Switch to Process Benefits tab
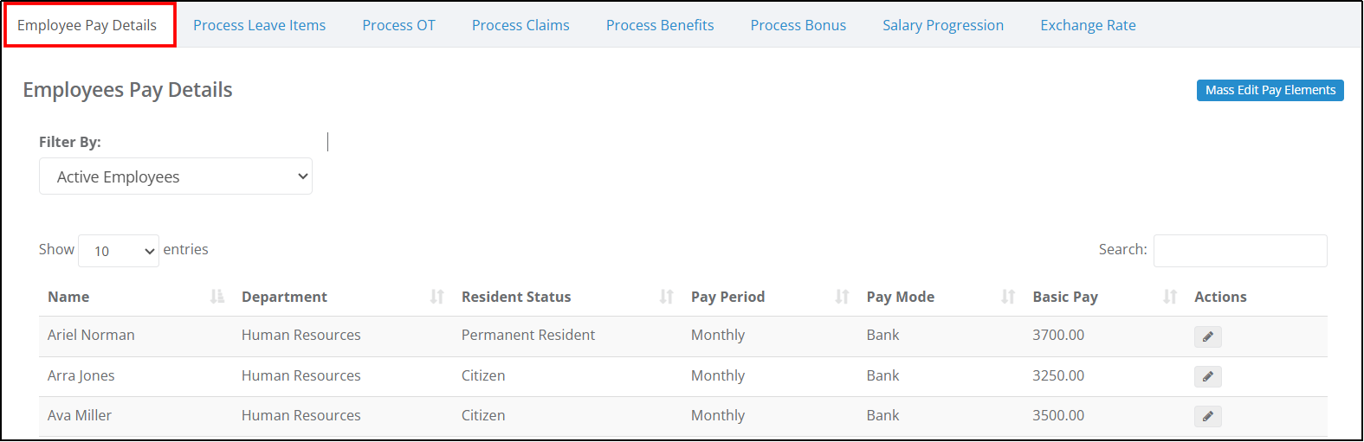Viewport: 1364px width, 442px height. [x=660, y=25]
